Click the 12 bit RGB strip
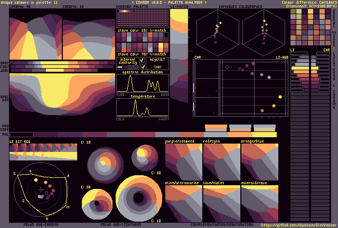The image size is (338, 228). click(43, 152)
